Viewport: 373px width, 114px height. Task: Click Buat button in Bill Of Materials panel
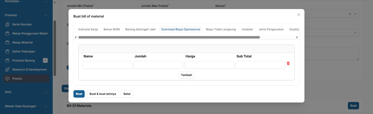[353, 106]
